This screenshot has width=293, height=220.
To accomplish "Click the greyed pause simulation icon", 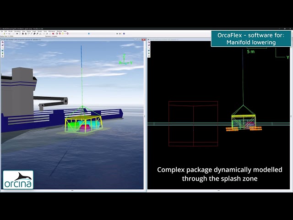I will (x=50, y=33).
